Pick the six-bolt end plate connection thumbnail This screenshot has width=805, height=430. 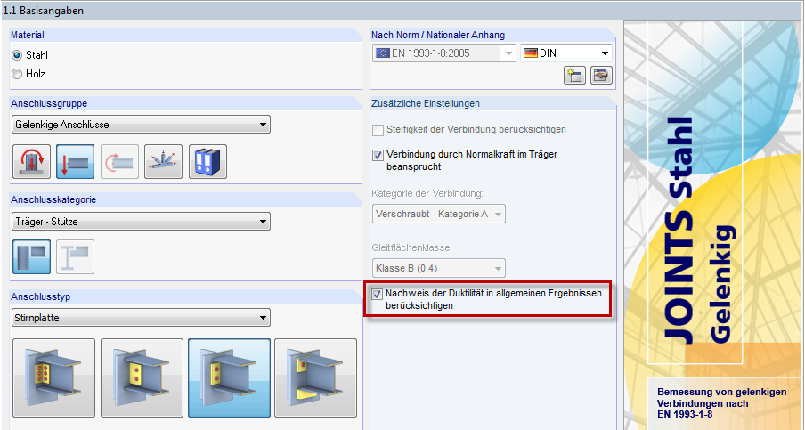[x=54, y=377]
